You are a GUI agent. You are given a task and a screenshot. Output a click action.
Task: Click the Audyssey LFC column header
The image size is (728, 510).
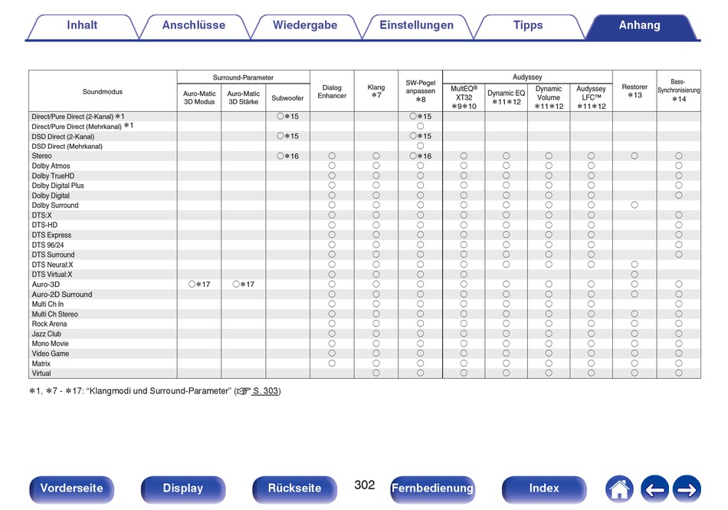pos(591,97)
